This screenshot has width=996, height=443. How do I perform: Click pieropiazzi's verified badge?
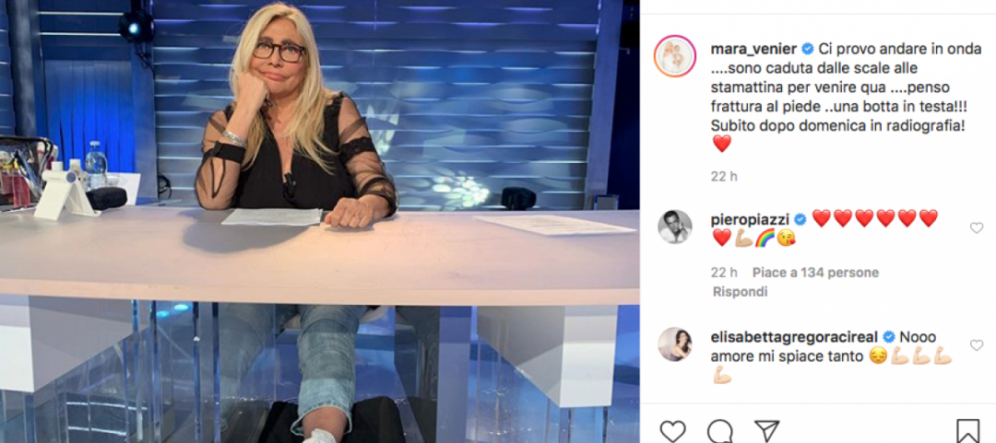click(800, 219)
